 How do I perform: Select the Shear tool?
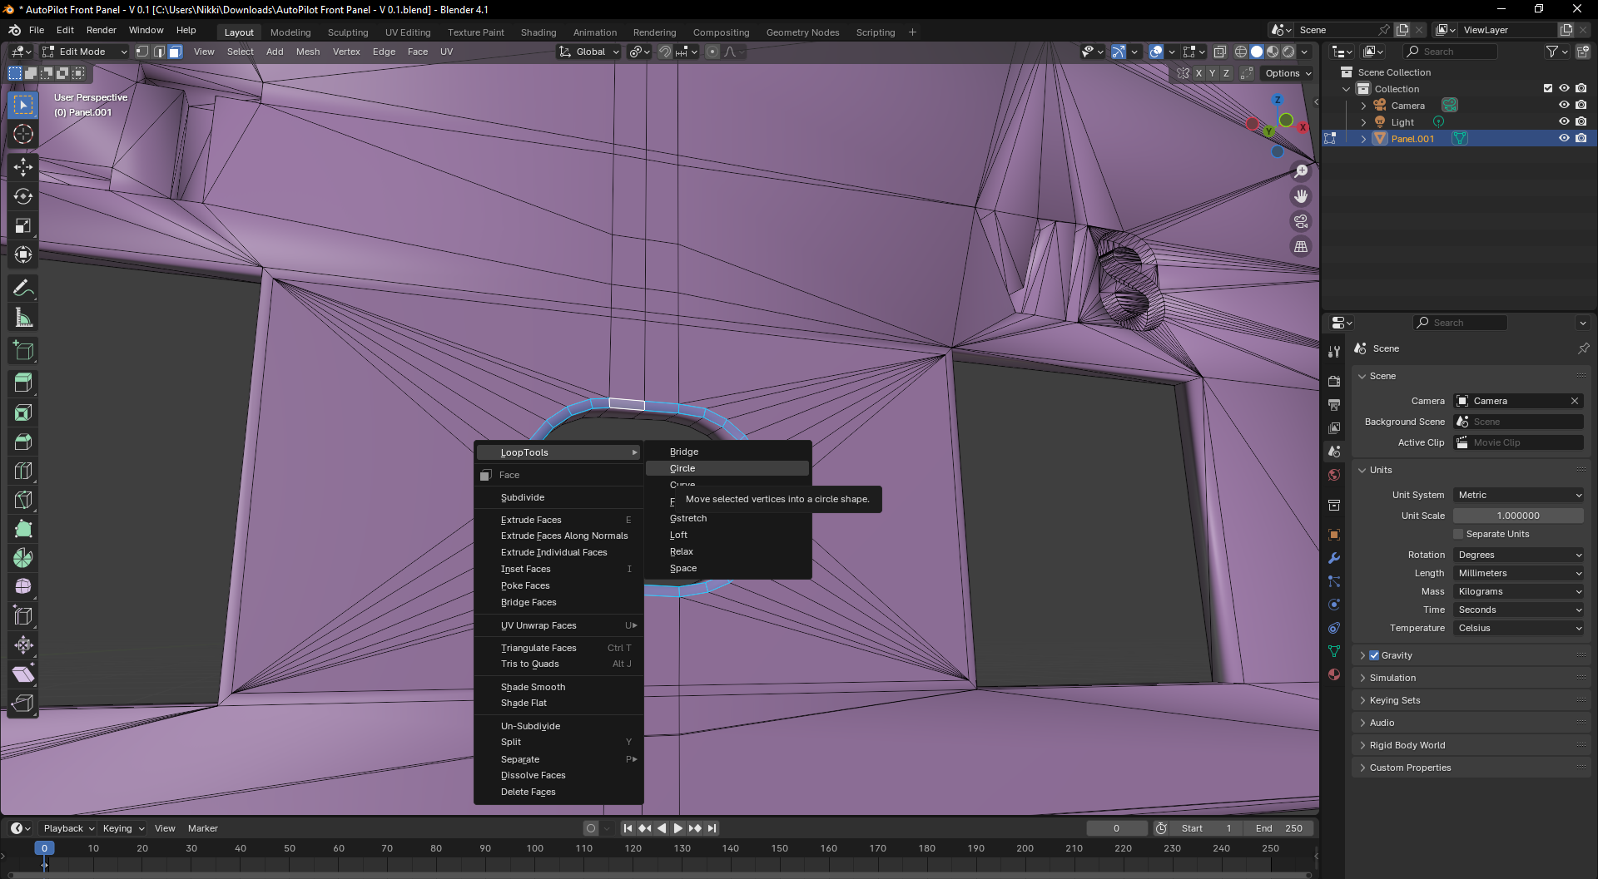(23, 674)
